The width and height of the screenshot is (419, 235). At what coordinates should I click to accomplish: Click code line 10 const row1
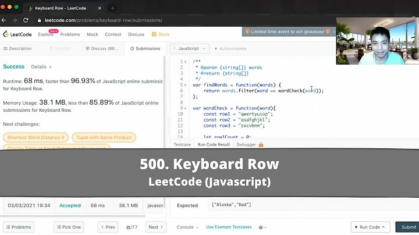(238, 114)
